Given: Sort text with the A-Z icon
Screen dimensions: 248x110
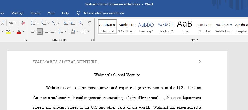Looking at the screenshot, I should pos(81,23).
